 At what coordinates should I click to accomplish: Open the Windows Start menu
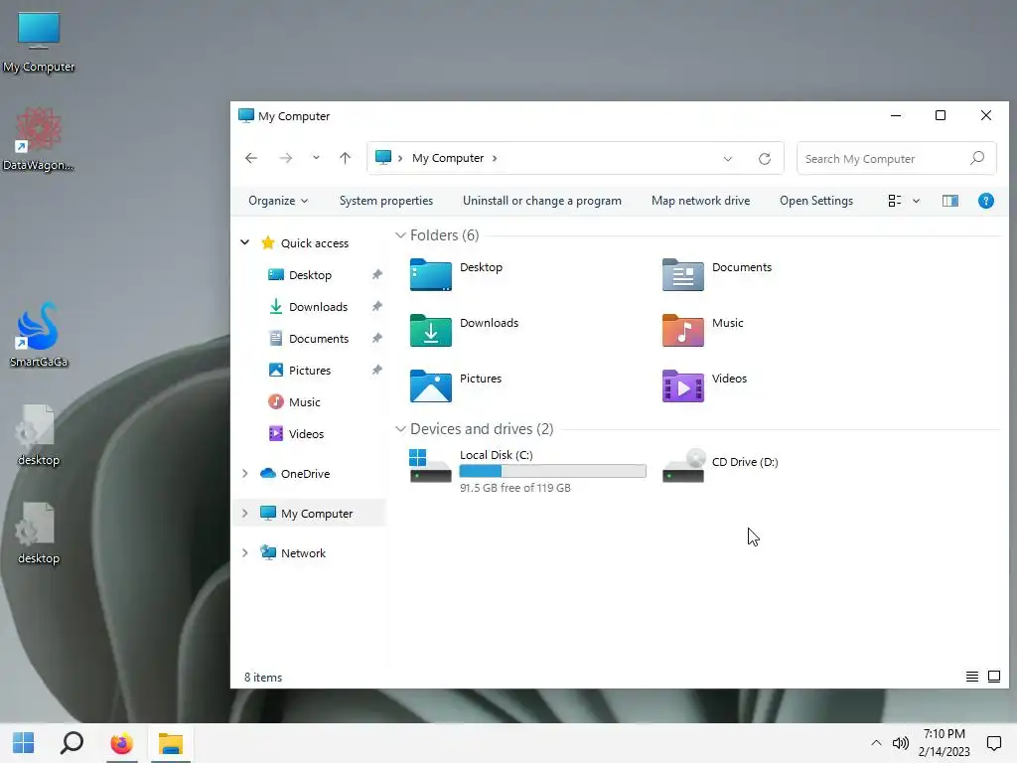(x=24, y=743)
